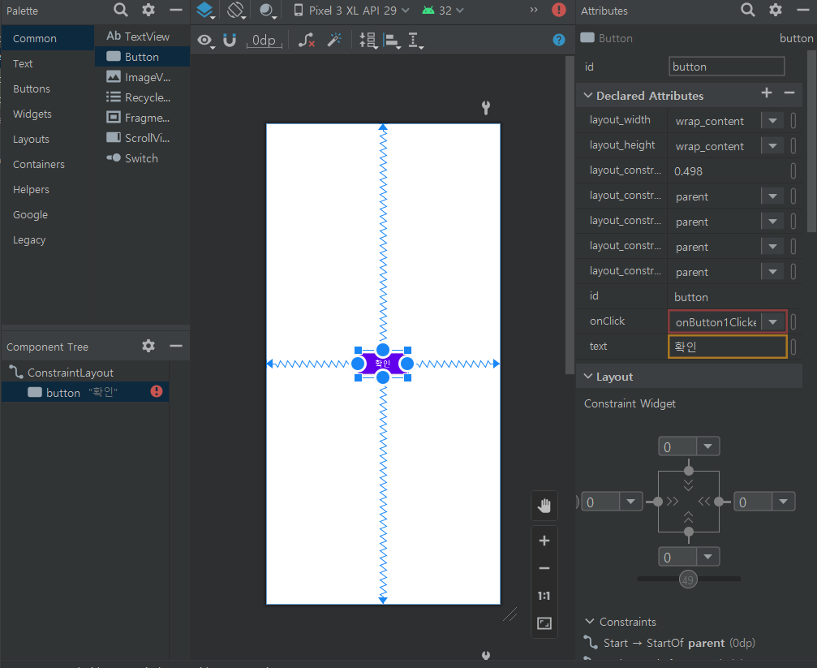Zoom in with plus button
Viewport: 817px width, 668px height.
pos(544,541)
